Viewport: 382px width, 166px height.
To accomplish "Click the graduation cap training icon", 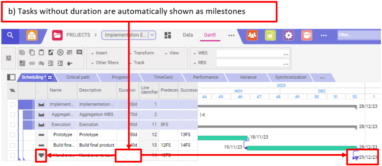I will click(307, 35).
